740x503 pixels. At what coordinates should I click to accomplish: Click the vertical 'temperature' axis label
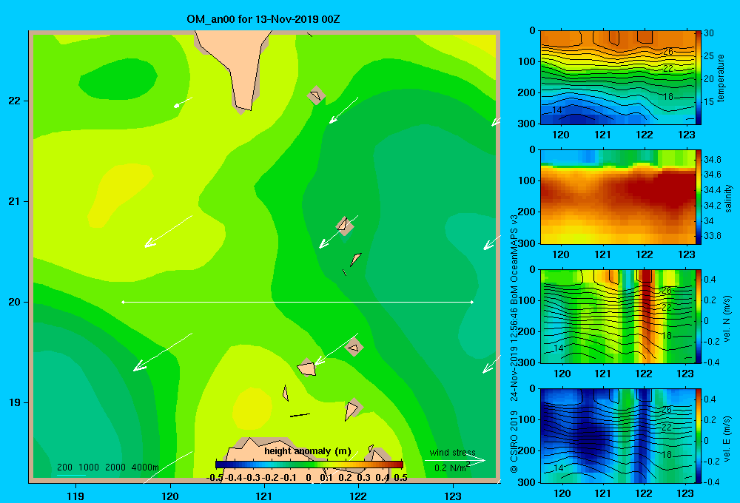(x=721, y=78)
